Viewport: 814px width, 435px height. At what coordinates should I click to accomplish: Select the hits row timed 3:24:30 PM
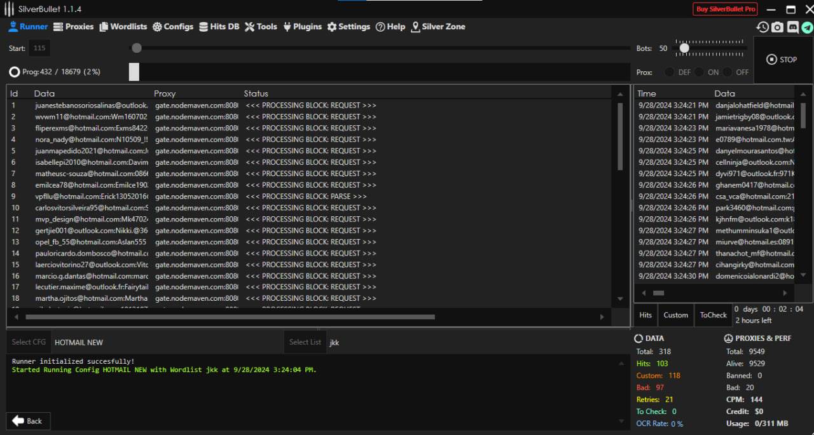click(715, 276)
